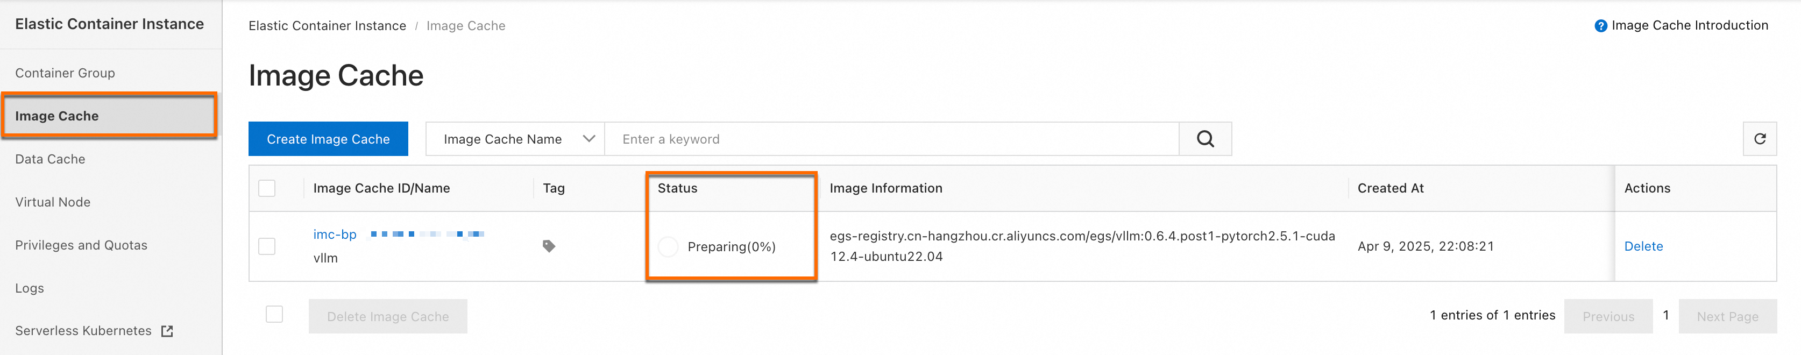This screenshot has width=1801, height=355.
Task: Open the imc-bp image cache ID link
Action: click(335, 234)
